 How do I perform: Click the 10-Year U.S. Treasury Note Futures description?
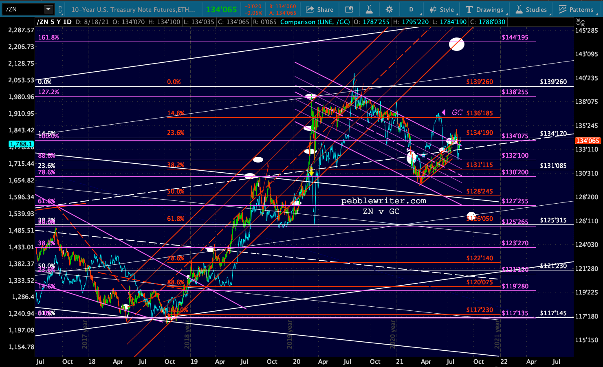tap(133, 9)
